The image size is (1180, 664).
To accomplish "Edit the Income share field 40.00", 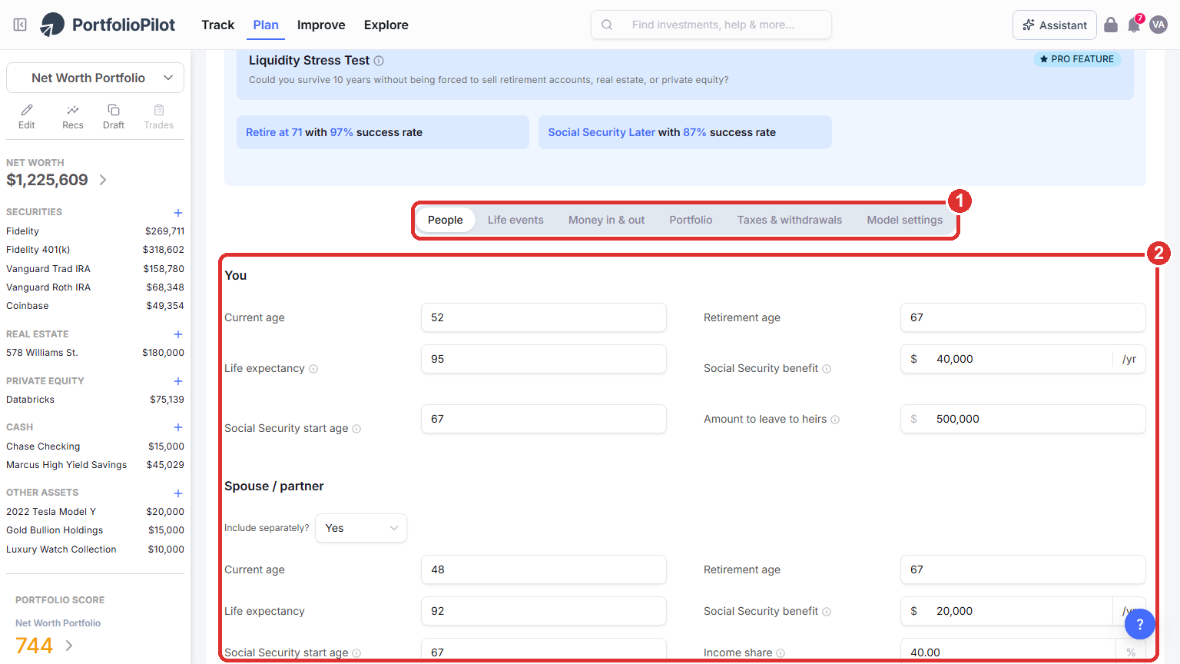I will click(x=1023, y=651).
